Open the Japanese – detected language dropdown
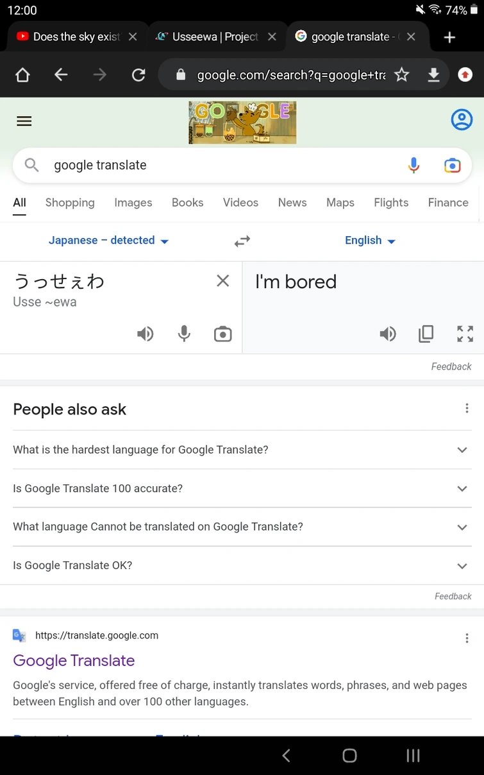 coord(108,241)
